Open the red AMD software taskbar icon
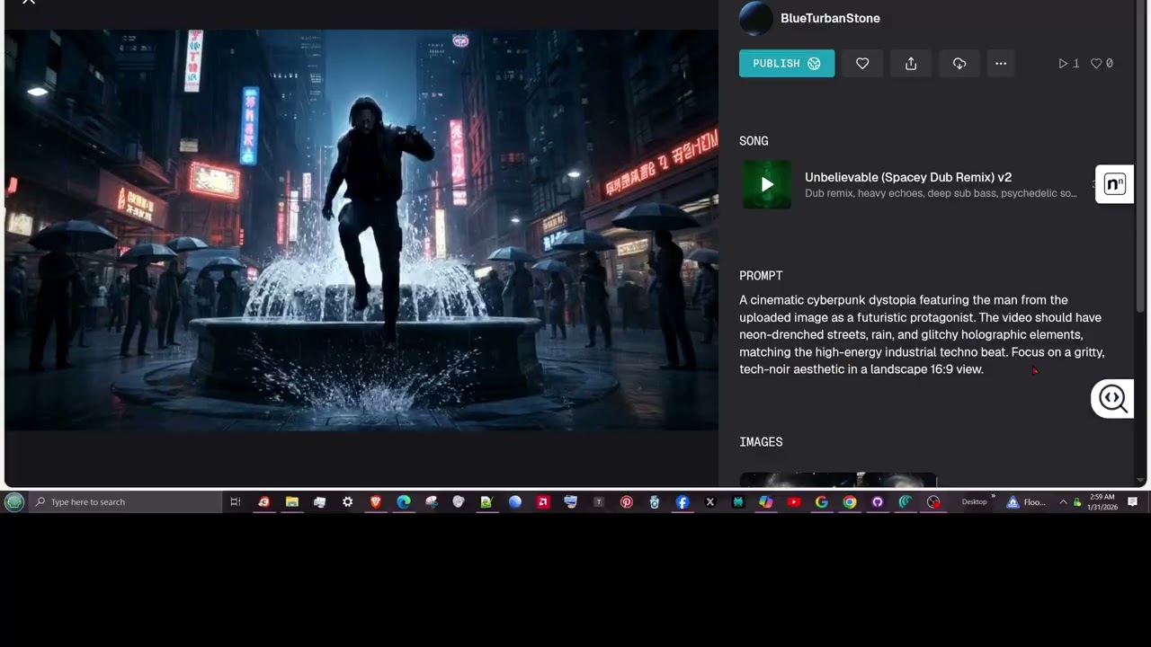Image resolution: width=1151 pixels, height=647 pixels. coord(543,502)
